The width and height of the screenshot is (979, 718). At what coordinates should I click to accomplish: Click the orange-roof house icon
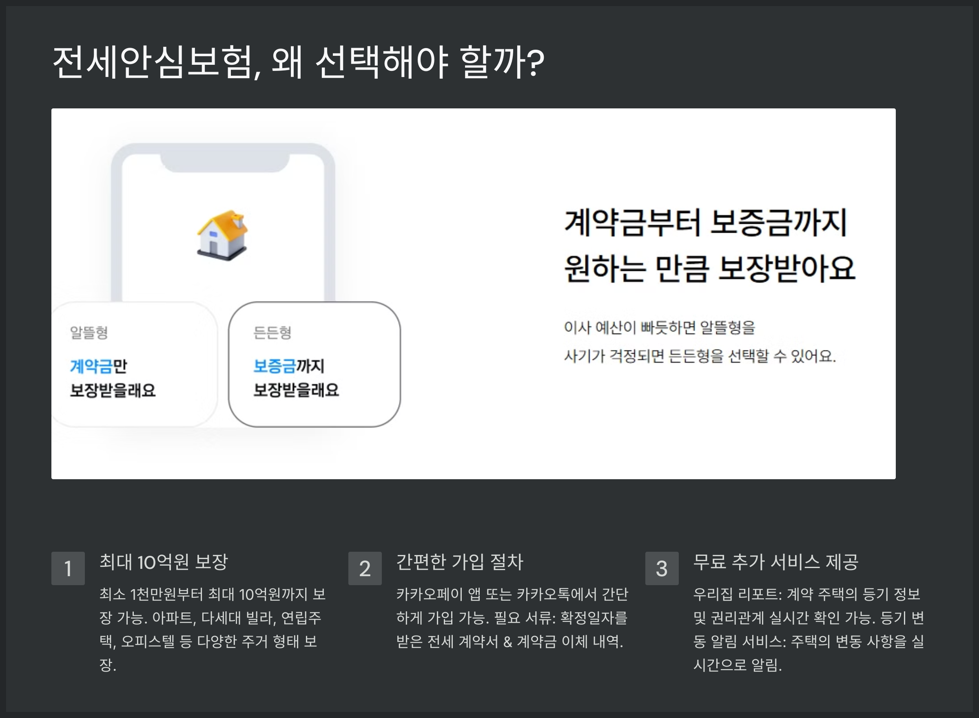(x=222, y=236)
